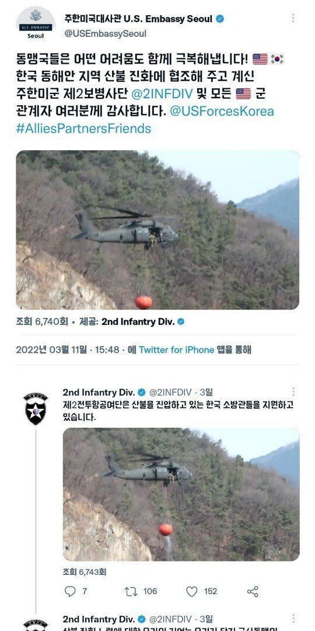Click the verified badge next to video source 2nd Infantry Div.

[x=181, y=322]
